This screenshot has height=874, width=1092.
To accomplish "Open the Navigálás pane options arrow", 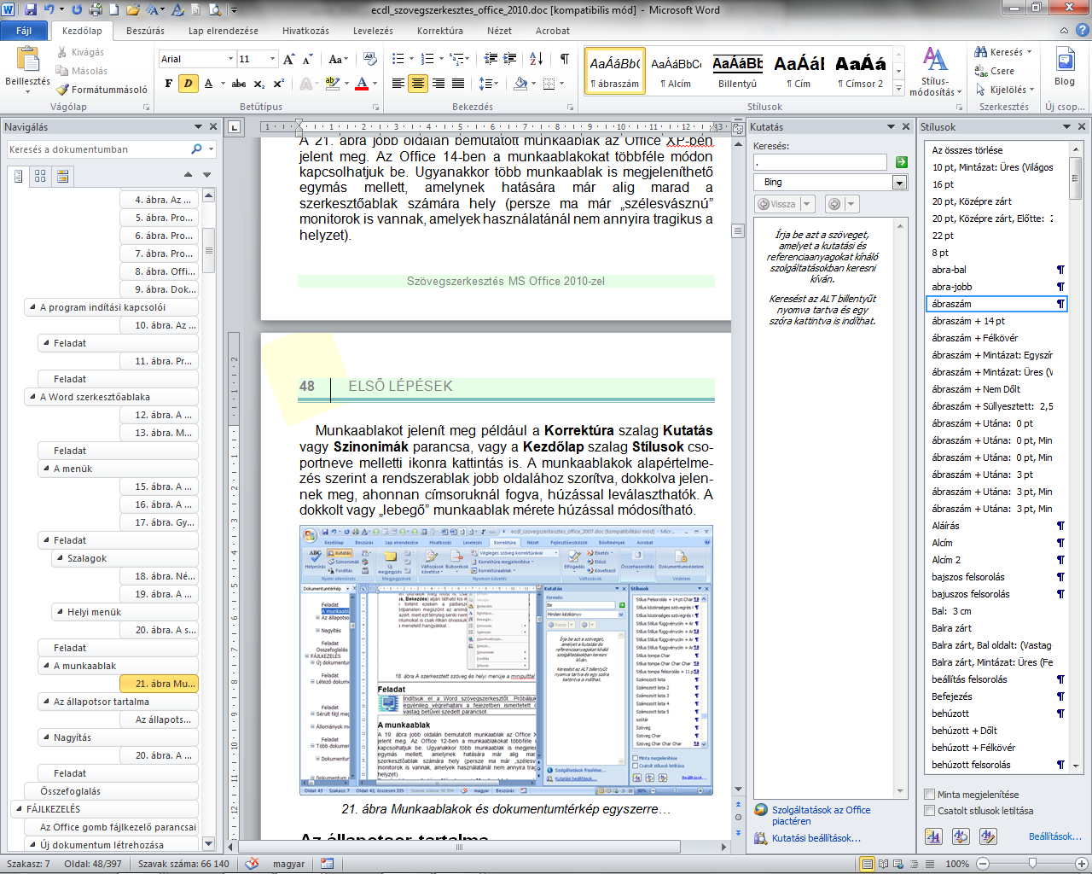I will pos(198,127).
